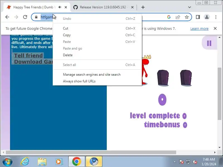View site information via the lock icon
This screenshot has width=223, height=167.
36,17
